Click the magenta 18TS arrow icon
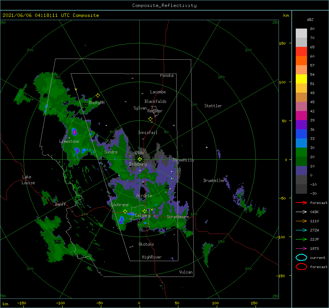 tap(301, 249)
